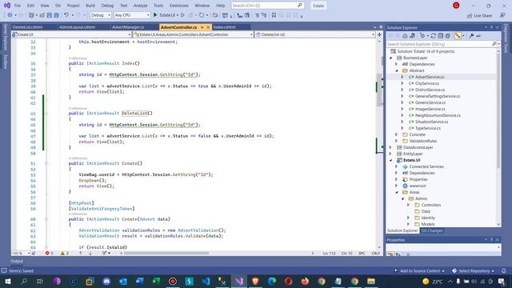Click the bookmark toolbar icon
The height and width of the screenshot is (288, 512).
(x=274, y=15)
